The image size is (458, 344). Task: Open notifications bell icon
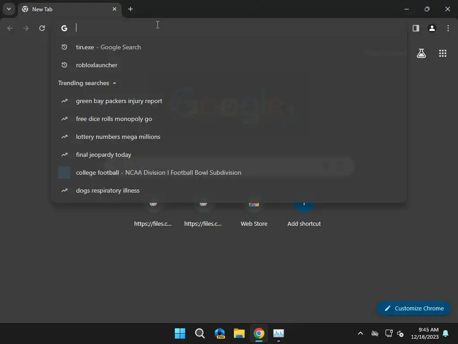[446, 333]
